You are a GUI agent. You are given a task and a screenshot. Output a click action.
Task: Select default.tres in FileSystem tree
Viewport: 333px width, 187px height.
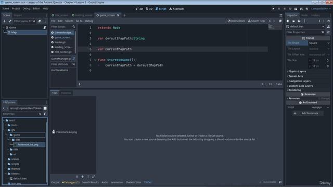click(20, 179)
